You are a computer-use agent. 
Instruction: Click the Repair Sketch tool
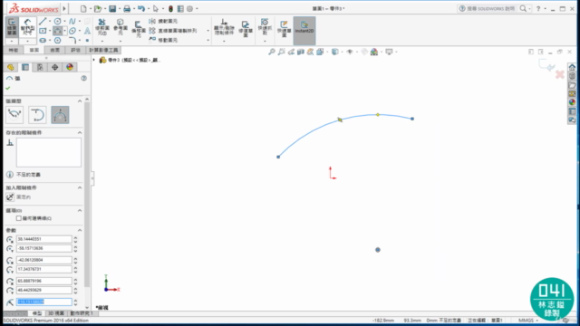(246, 28)
